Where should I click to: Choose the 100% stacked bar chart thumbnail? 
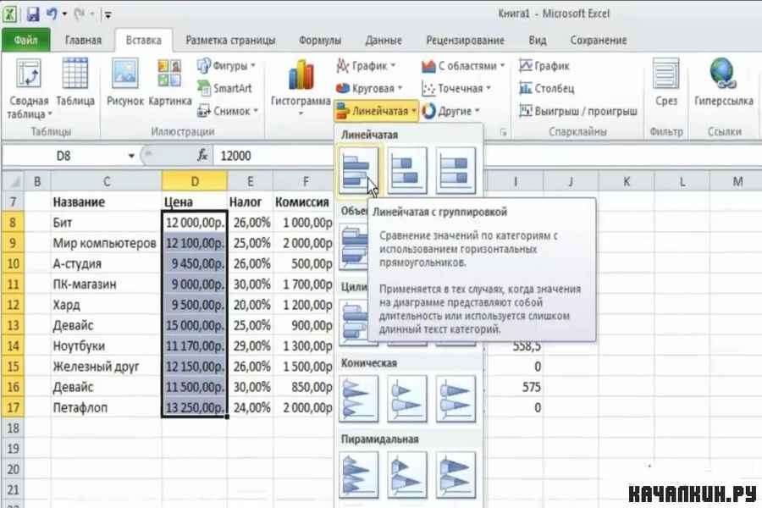pyautogui.click(x=456, y=170)
